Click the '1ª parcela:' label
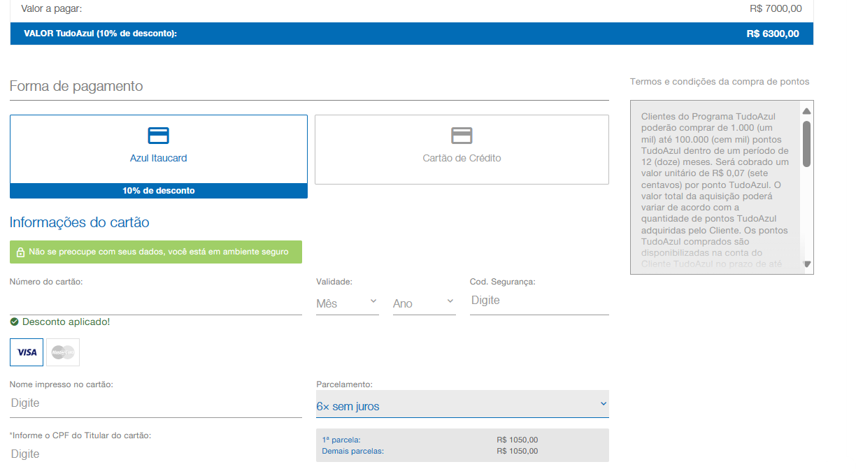The width and height of the screenshot is (856, 476). point(341,440)
